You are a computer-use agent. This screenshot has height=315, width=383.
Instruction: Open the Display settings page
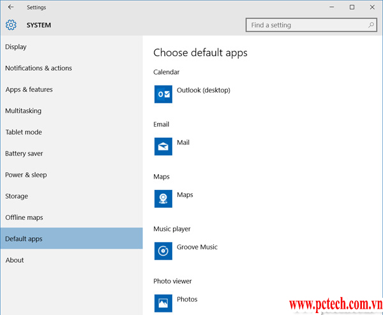pyautogui.click(x=16, y=47)
